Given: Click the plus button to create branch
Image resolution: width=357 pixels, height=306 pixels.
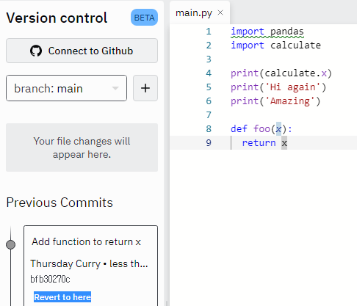Looking at the screenshot, I should click(145, 88).
